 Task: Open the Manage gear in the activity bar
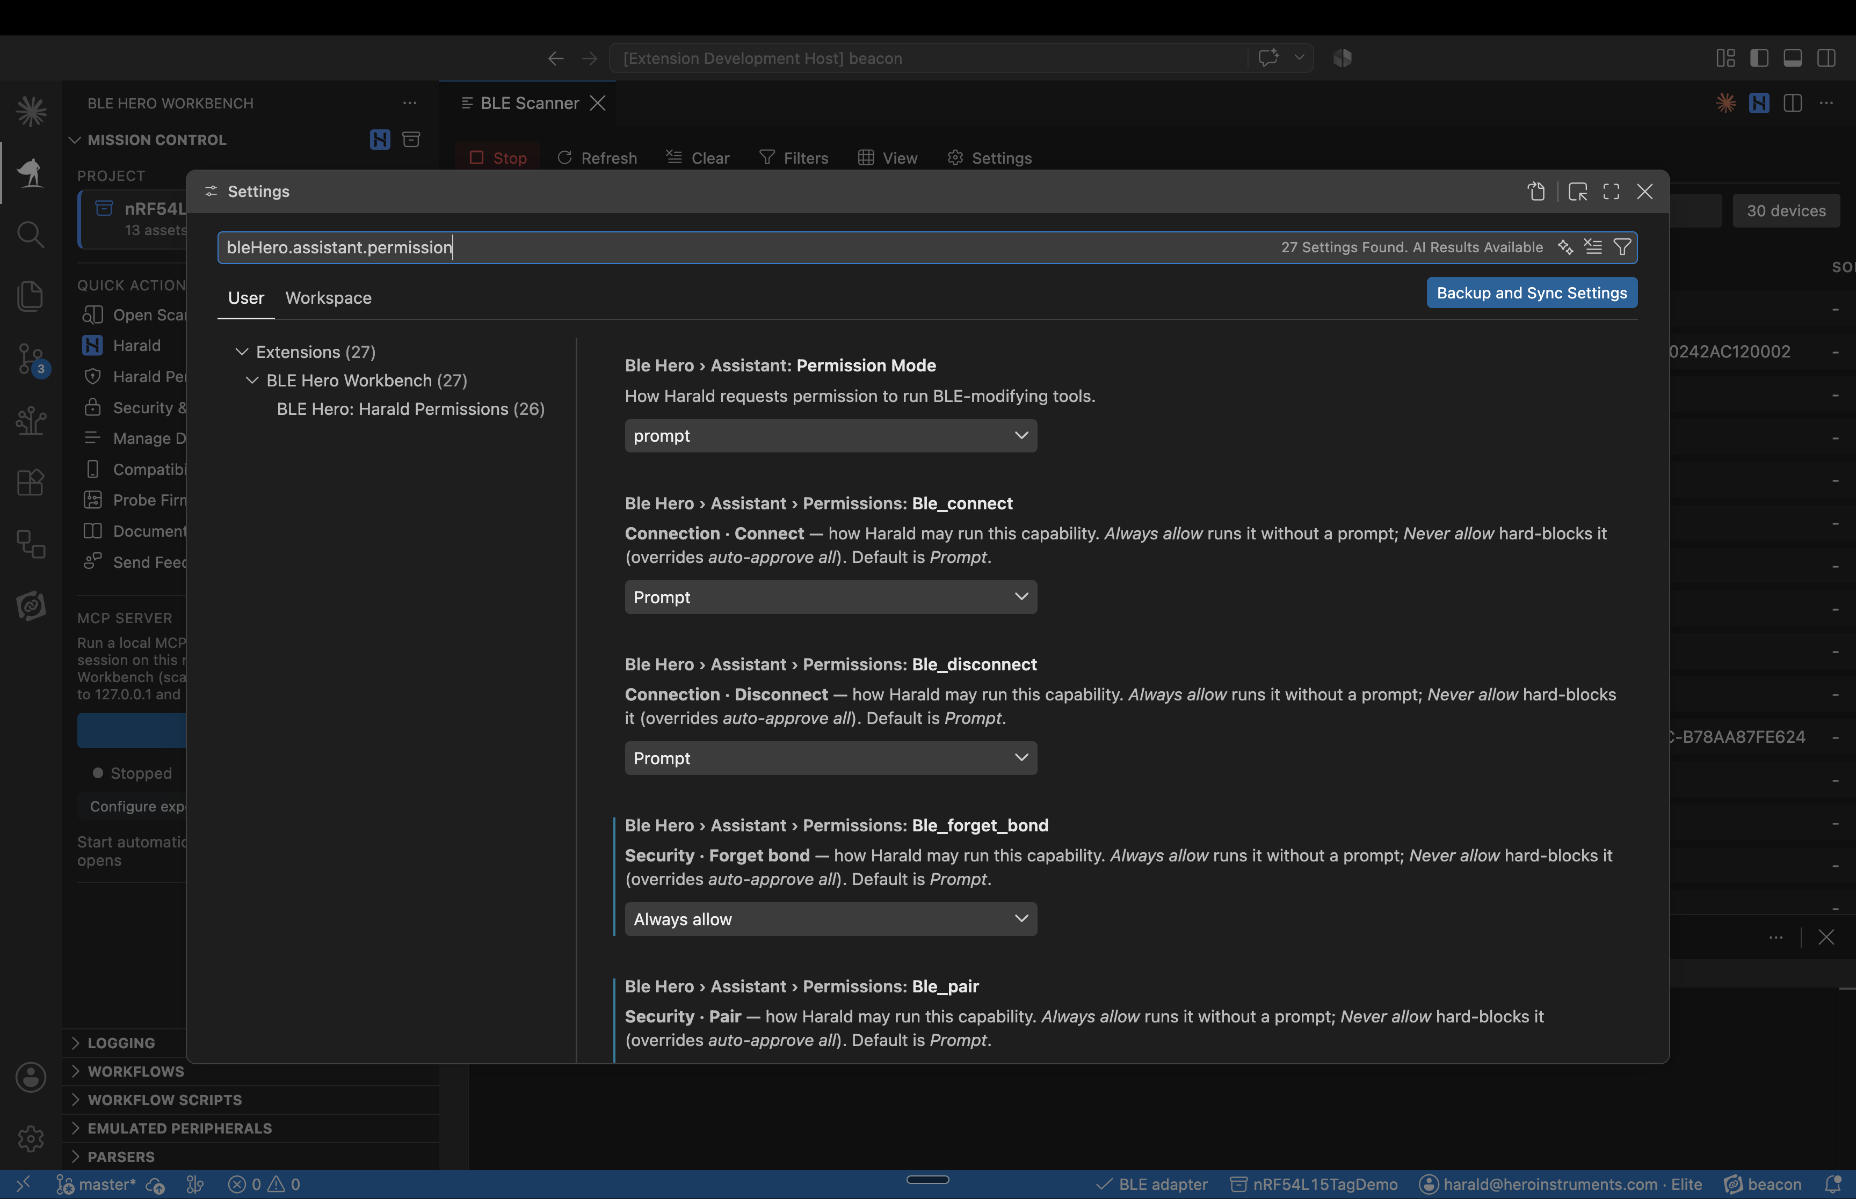tap(31, 1139)
